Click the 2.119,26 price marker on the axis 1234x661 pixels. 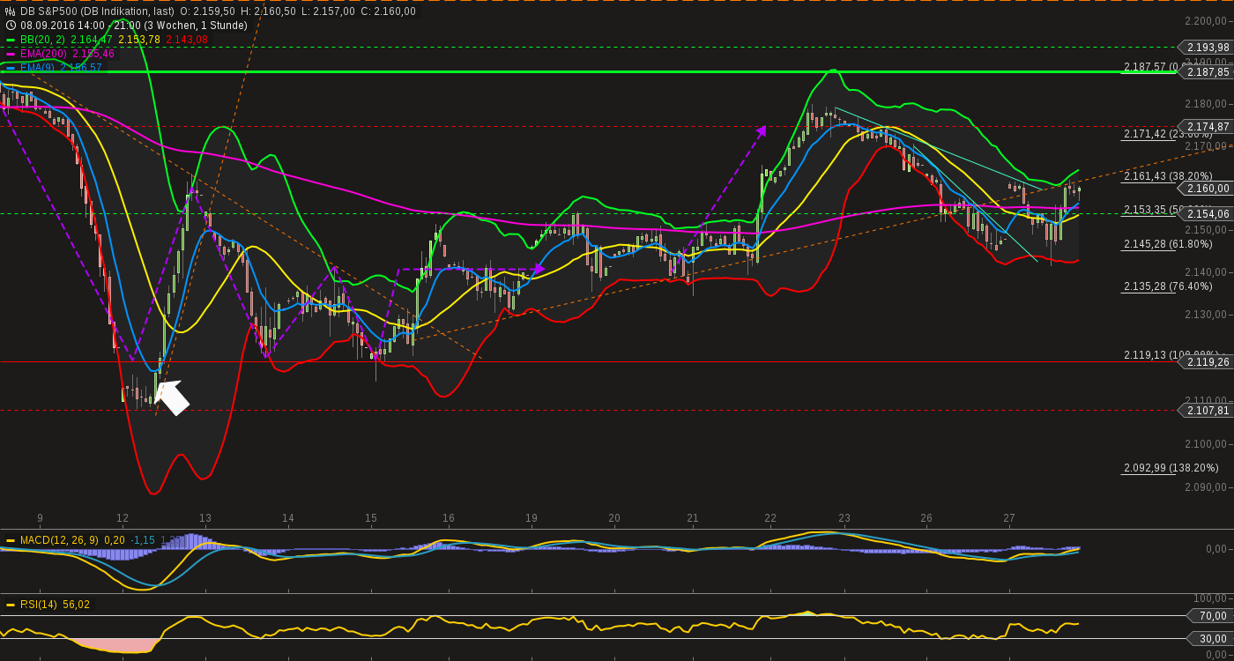(1204, 361)
